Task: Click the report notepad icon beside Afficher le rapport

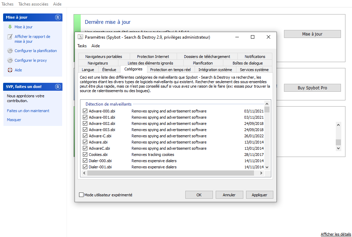Action: [x=10, y=37]
